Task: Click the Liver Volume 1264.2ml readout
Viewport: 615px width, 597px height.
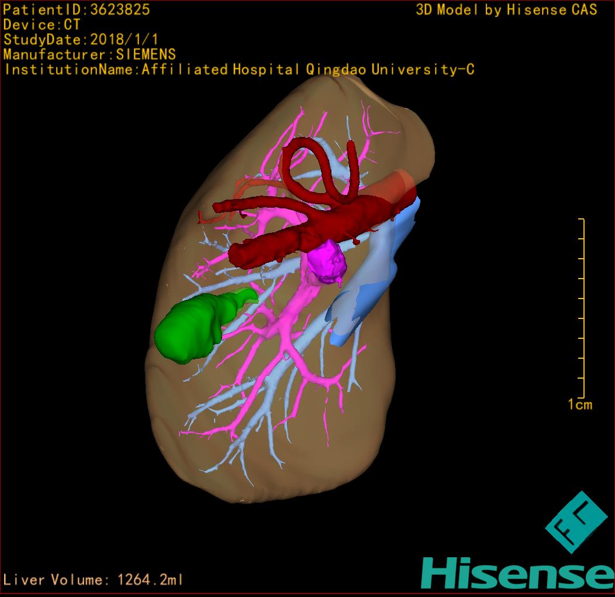Action: point(94,580)
